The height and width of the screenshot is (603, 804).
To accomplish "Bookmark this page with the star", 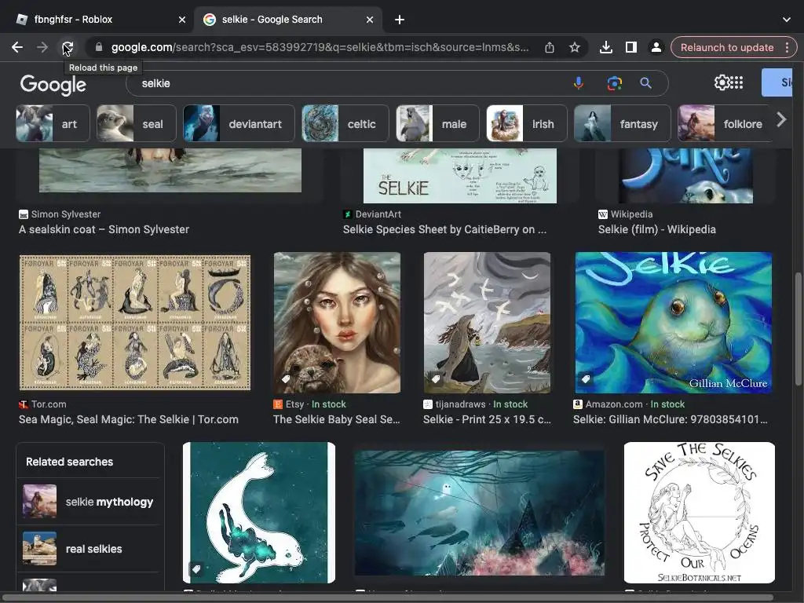I will (574, 47).
